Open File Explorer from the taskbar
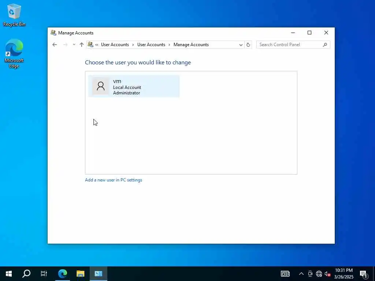Image resolution: width=375 pixels, height=281 pixels. (80, 274)
